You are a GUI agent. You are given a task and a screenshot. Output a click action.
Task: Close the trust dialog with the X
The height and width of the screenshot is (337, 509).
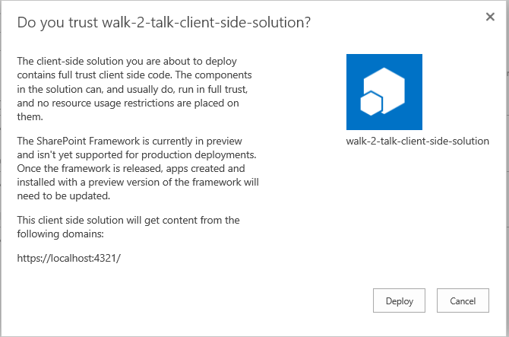[490, 17]
